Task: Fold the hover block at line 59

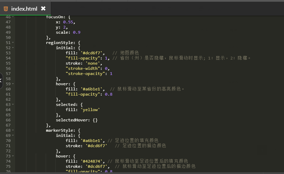Action: (13, 84)
